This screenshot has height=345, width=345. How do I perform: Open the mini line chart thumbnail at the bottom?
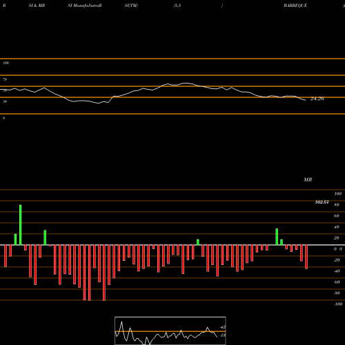point(170,331)
